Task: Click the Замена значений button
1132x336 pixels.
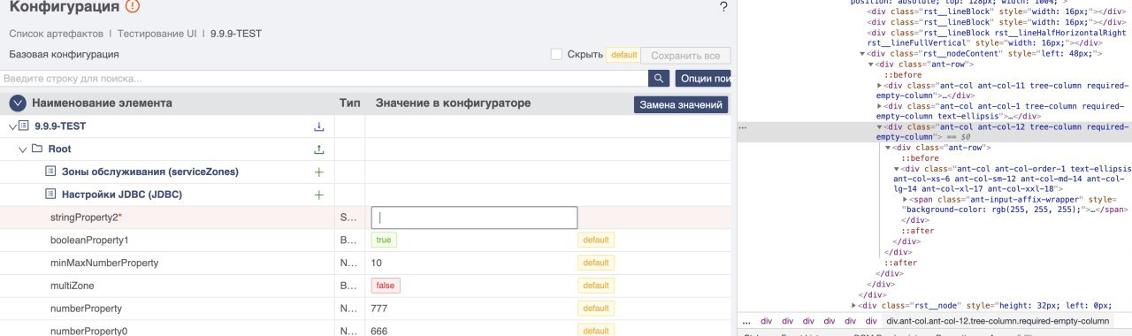Action: coord(681,105)
